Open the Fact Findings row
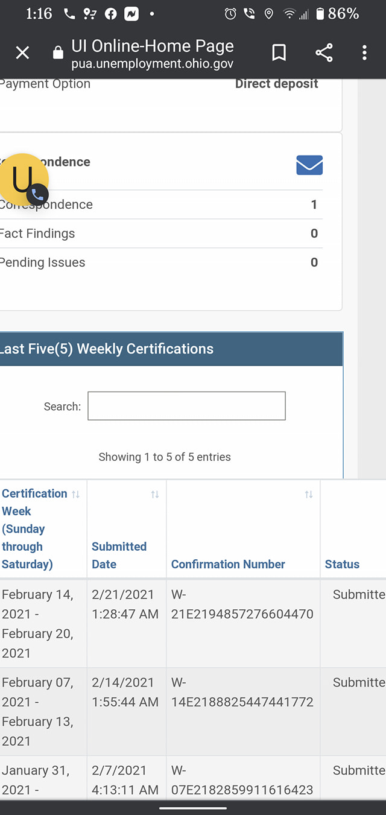The height and width of the screenshot is (815, 386). (x=161, y=233)
